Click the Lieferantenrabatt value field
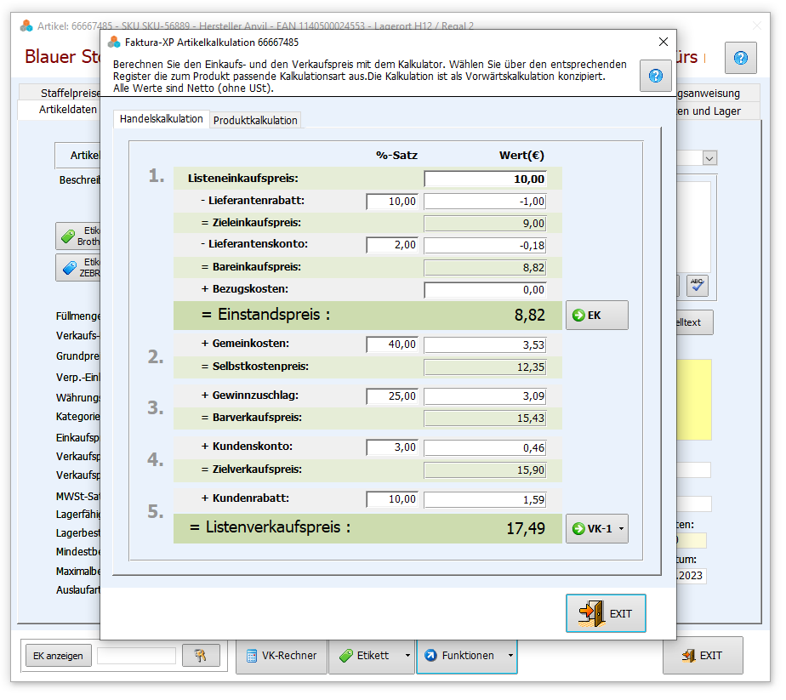This screenshot has width=786, height=700. pos(485,202)
